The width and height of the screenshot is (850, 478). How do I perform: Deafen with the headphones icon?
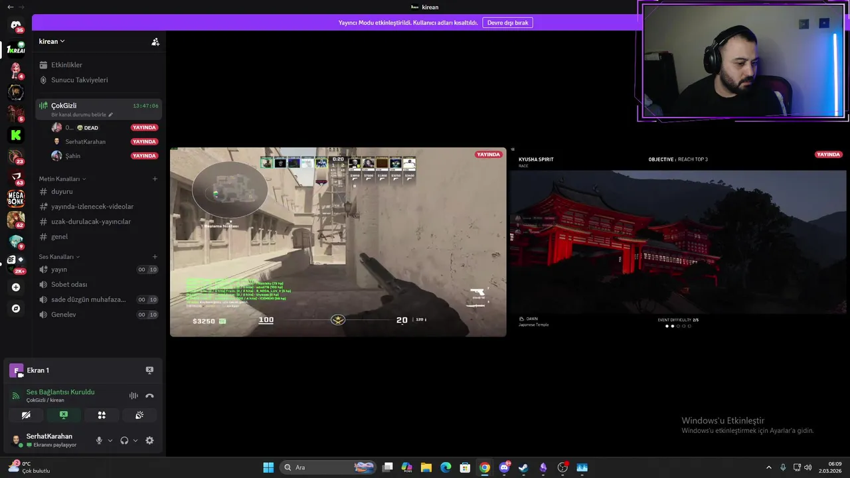tap(124, 440)
